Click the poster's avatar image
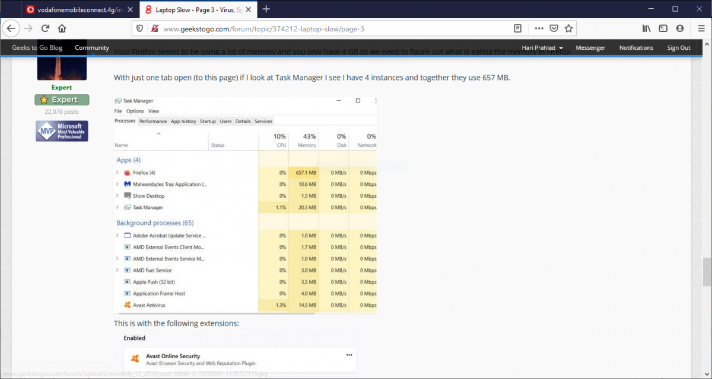Screen dimensions: 712x379 [62, 68]
